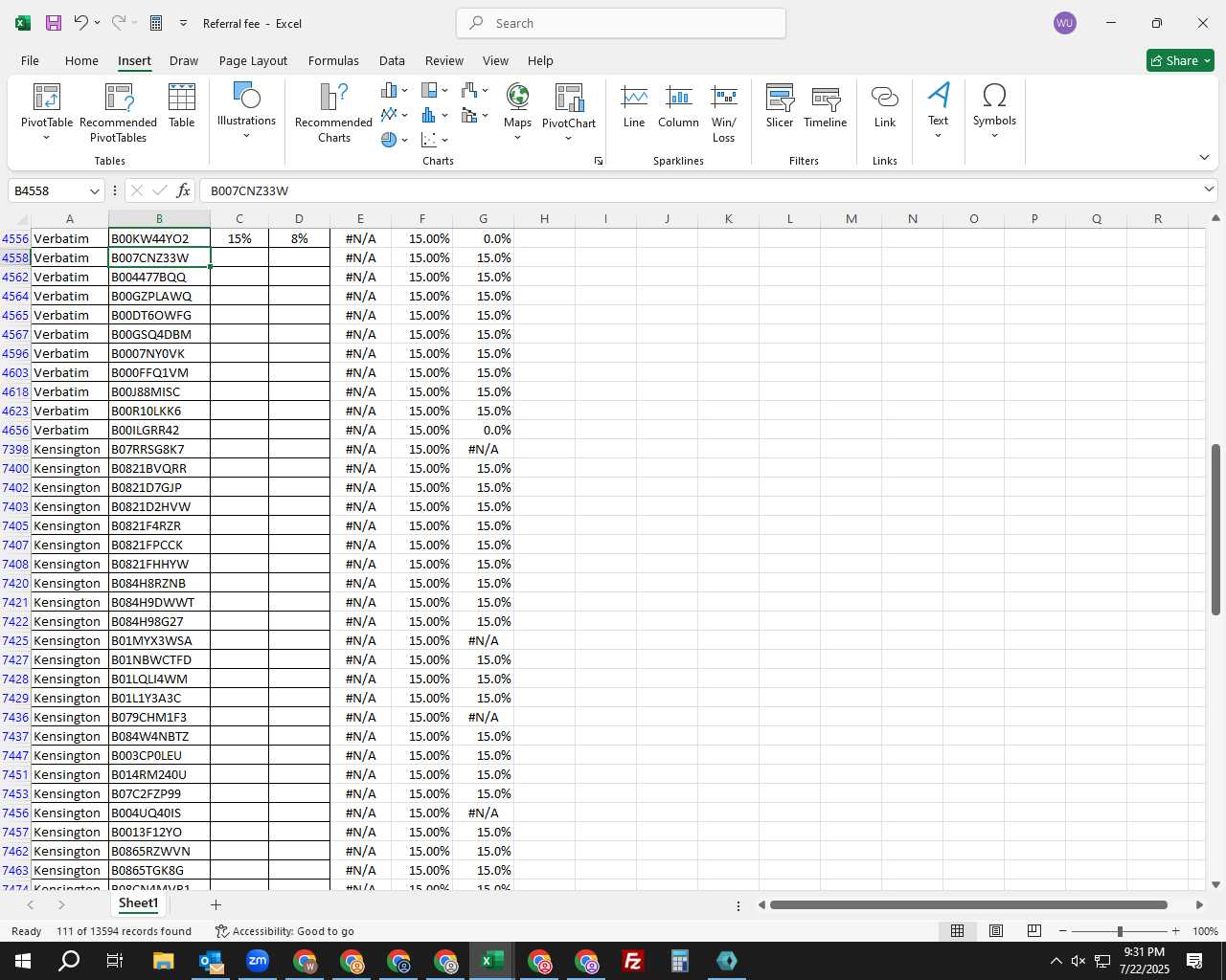Image resolution: width=1226 pixels, height=980 pixels.
Task: Insert a Line sparkline
Action: (634, 106)
